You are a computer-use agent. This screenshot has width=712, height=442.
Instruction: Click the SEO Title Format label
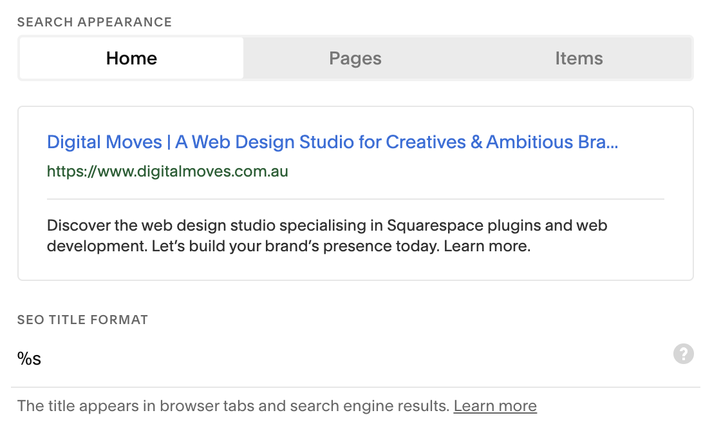coord(82,320)
